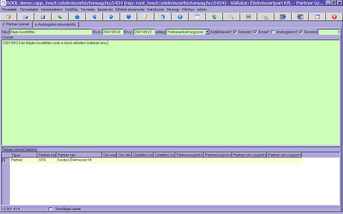Open the Kereskedelem menu
Image resolution: width=343 pixels, height=214 pixels.
(52, 9)
